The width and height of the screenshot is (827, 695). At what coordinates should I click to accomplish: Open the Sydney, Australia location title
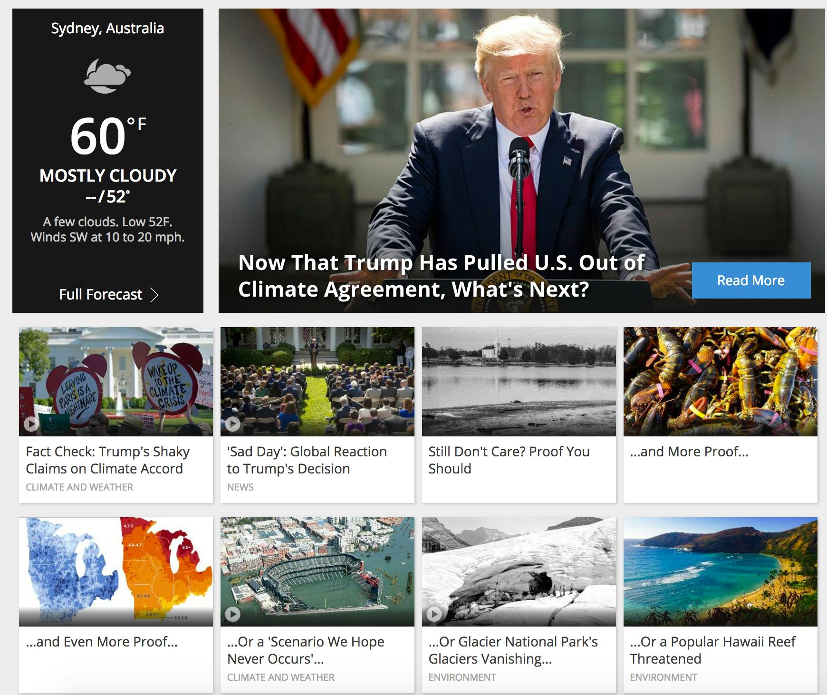(107, 29)
